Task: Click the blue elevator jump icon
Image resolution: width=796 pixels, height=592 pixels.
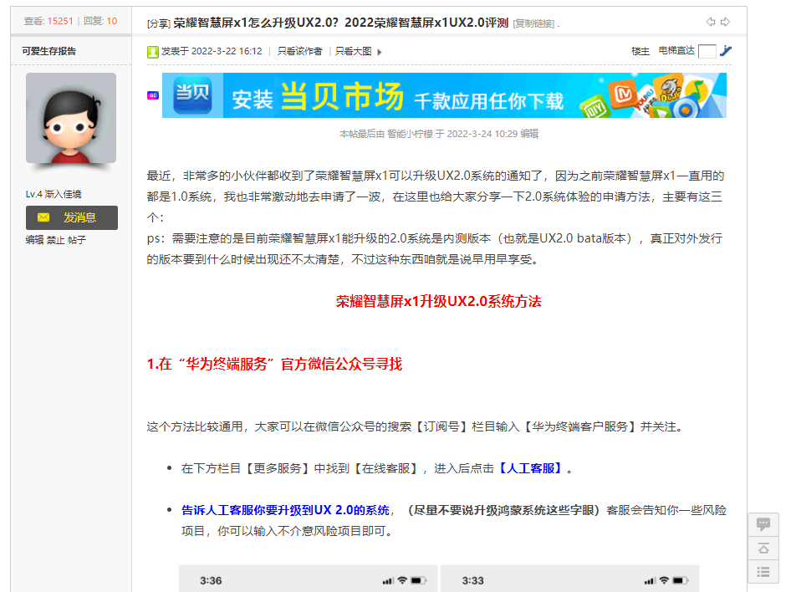Action: tap(726, 51)
